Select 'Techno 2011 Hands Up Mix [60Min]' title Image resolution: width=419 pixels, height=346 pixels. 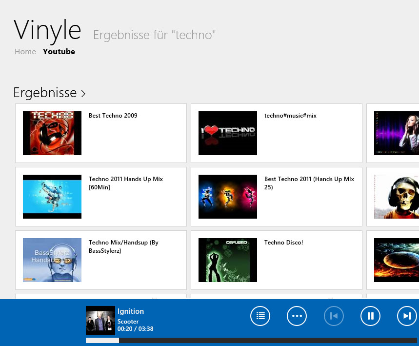[126, 183]
